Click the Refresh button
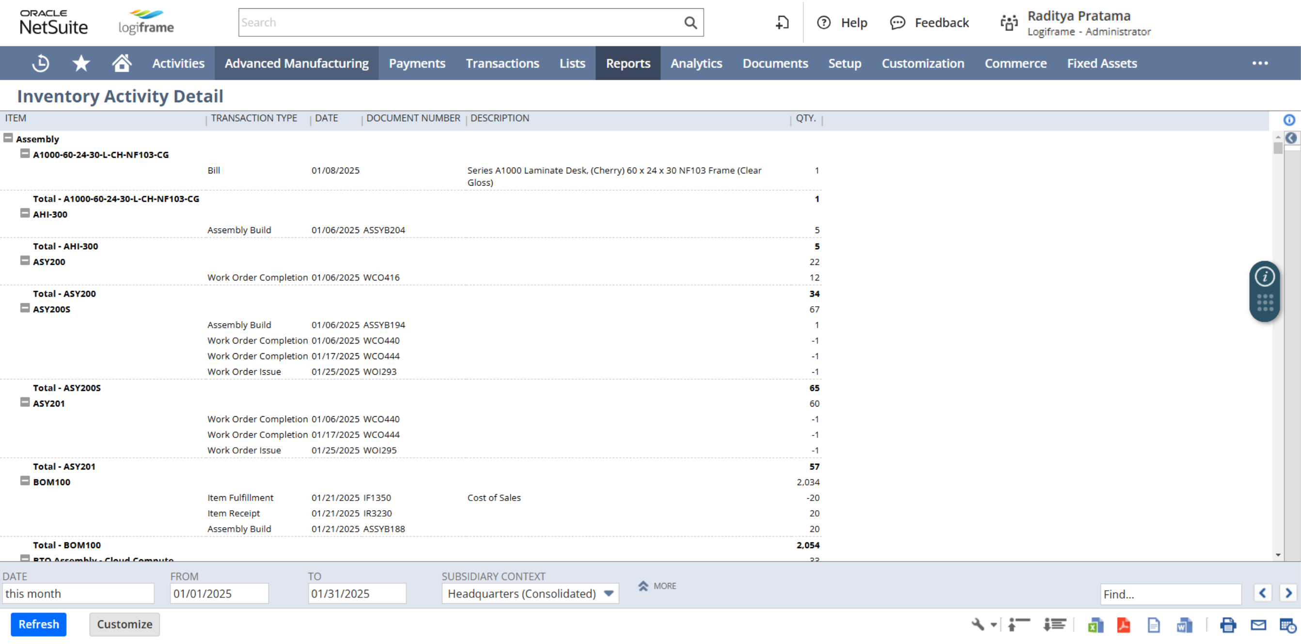This screenshot has height=644, width=1301. pos(39,625)
